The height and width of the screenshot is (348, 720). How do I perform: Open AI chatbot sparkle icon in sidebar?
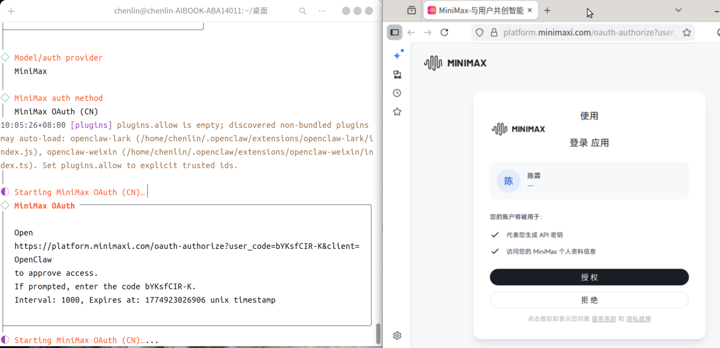point(397,55)
